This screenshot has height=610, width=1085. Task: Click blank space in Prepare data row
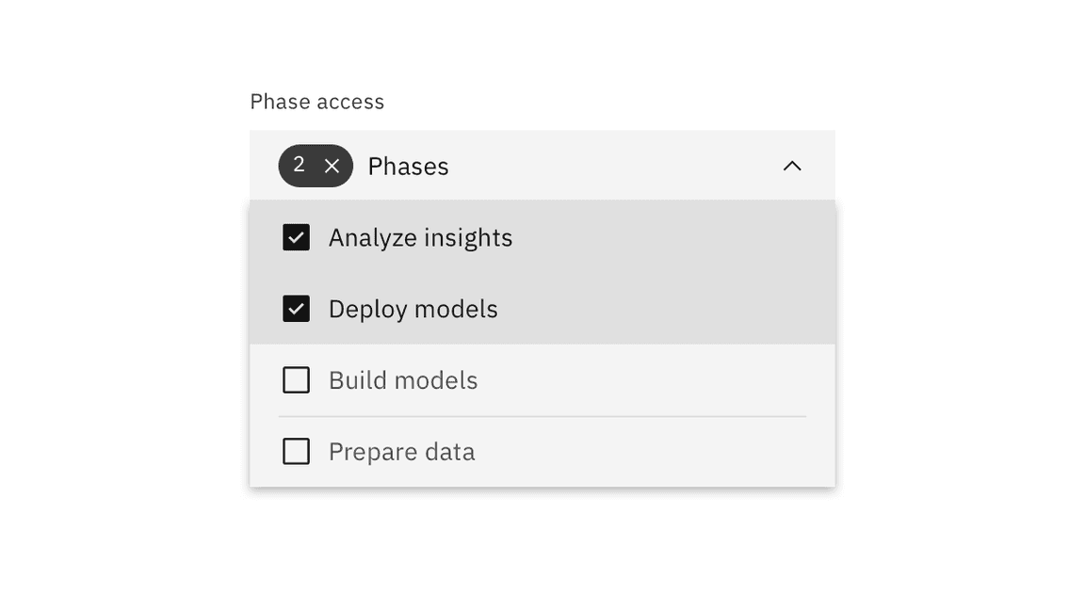659,452
